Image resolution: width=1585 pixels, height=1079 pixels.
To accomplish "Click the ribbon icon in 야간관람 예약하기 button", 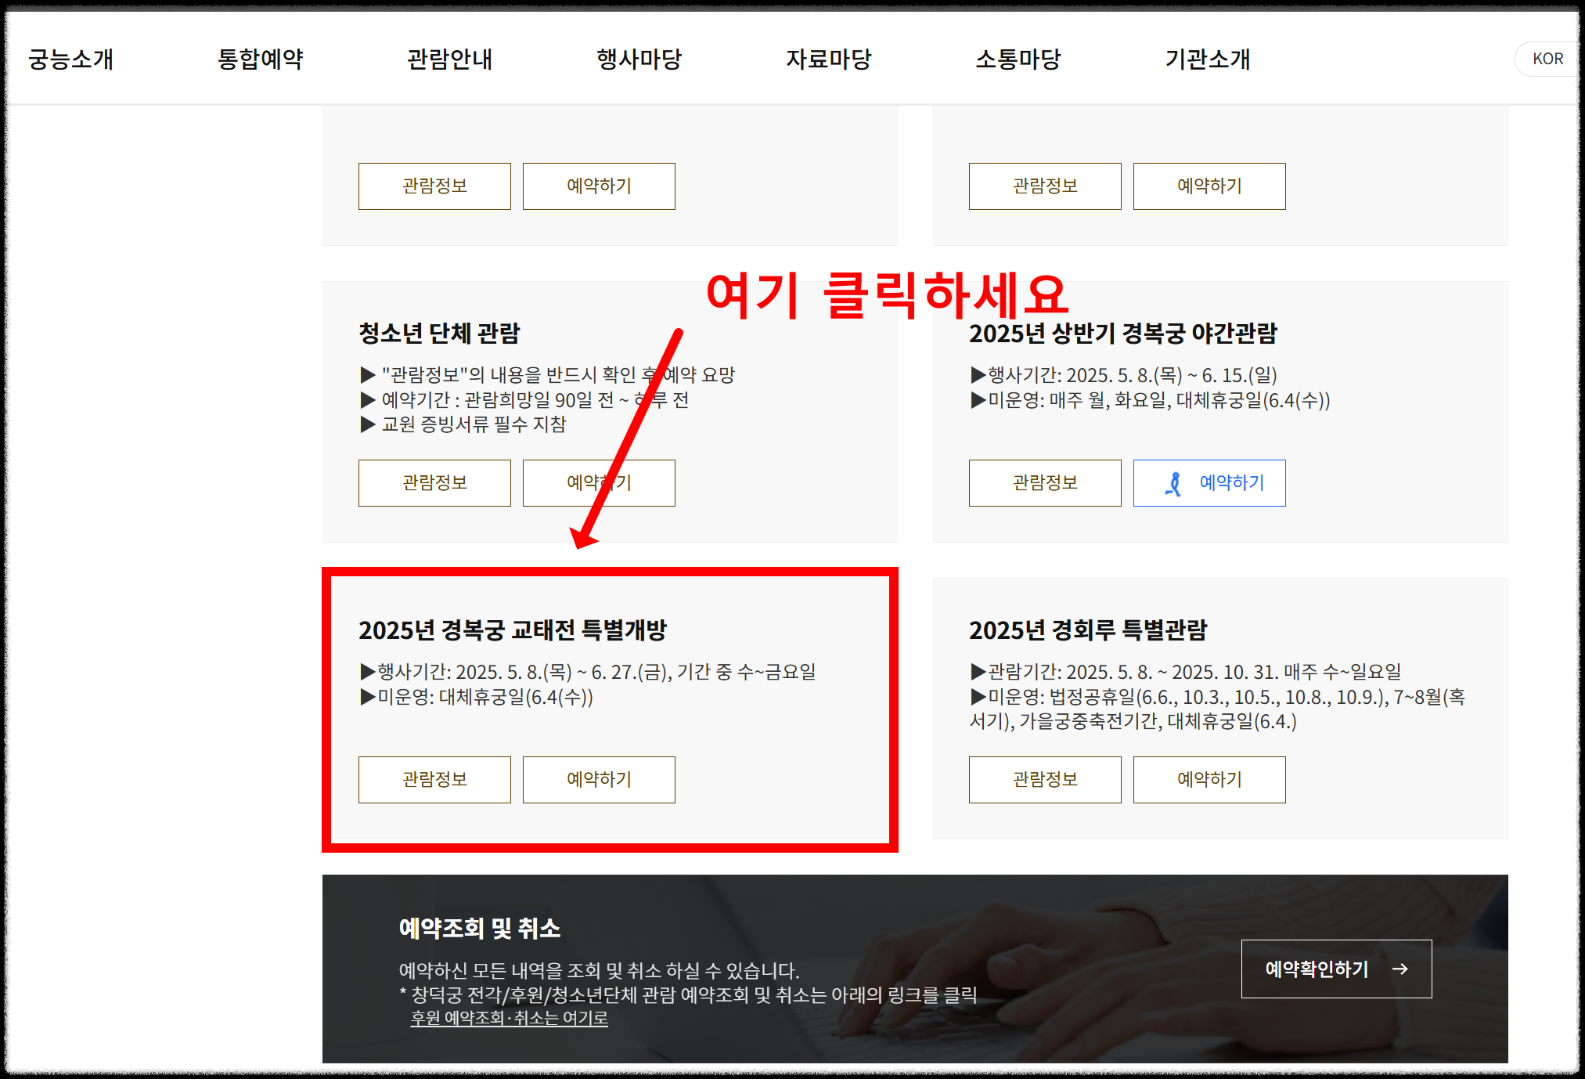I will click(x=1173, y=484).
